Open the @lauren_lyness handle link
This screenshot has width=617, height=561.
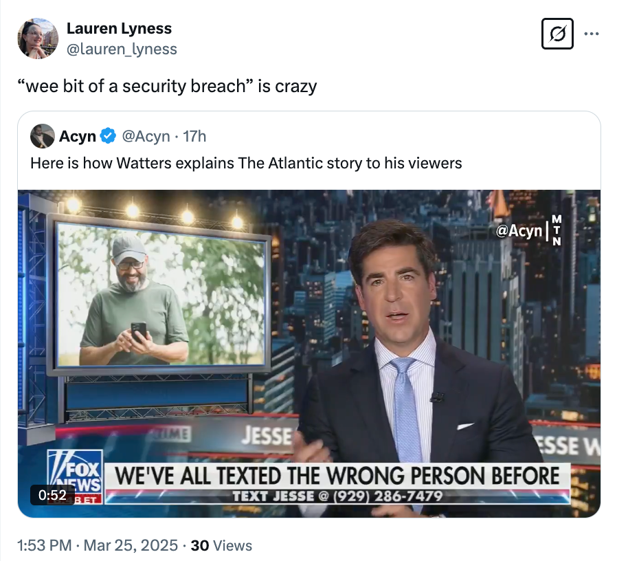pyautogui.click(x=122, y=49)
